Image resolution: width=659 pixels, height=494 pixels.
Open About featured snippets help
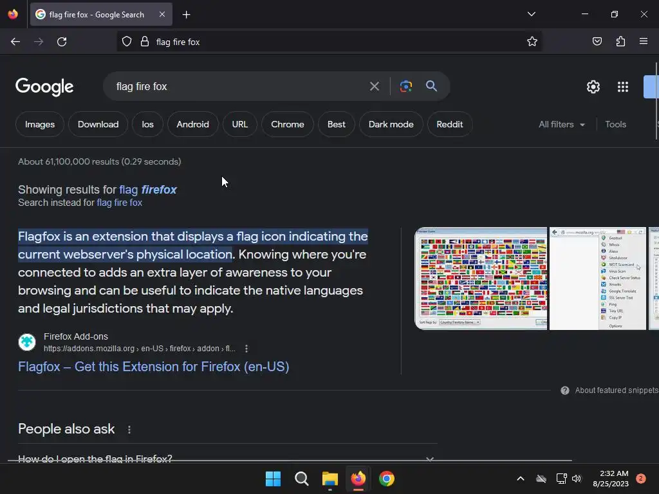click(x=610, y=390)
